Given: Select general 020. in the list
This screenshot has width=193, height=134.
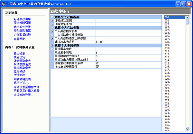Looking at the screenshot, I should 175,79.
